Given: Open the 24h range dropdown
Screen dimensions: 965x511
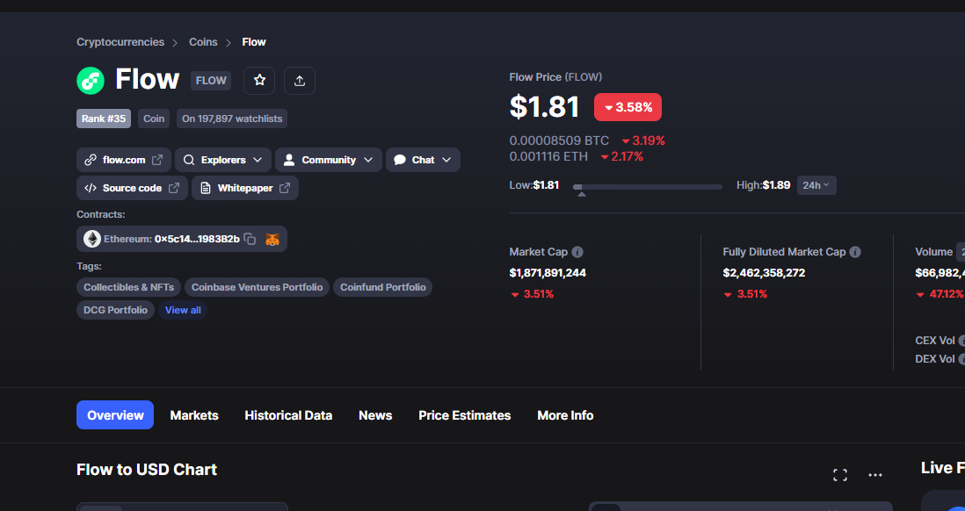Looking at the screenshot, I should [x=816, y=185].
